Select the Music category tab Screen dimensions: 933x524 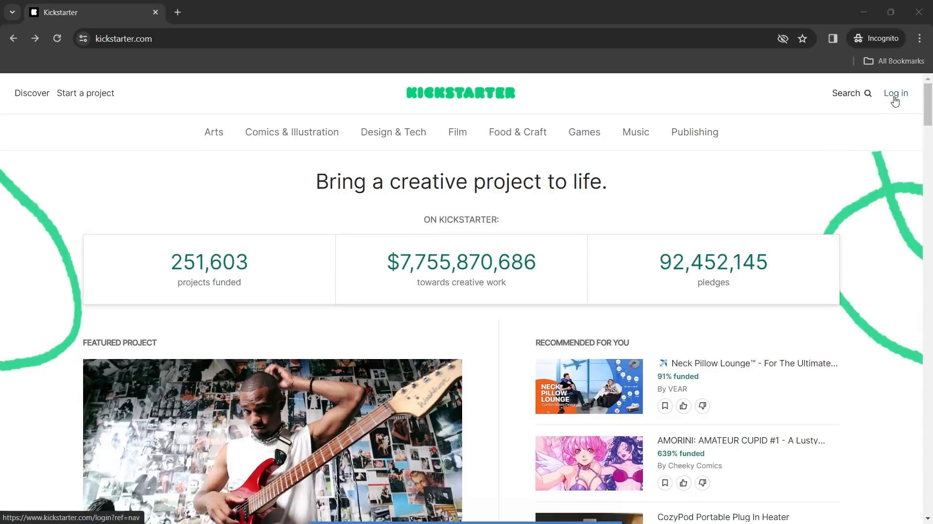[636, 132]
